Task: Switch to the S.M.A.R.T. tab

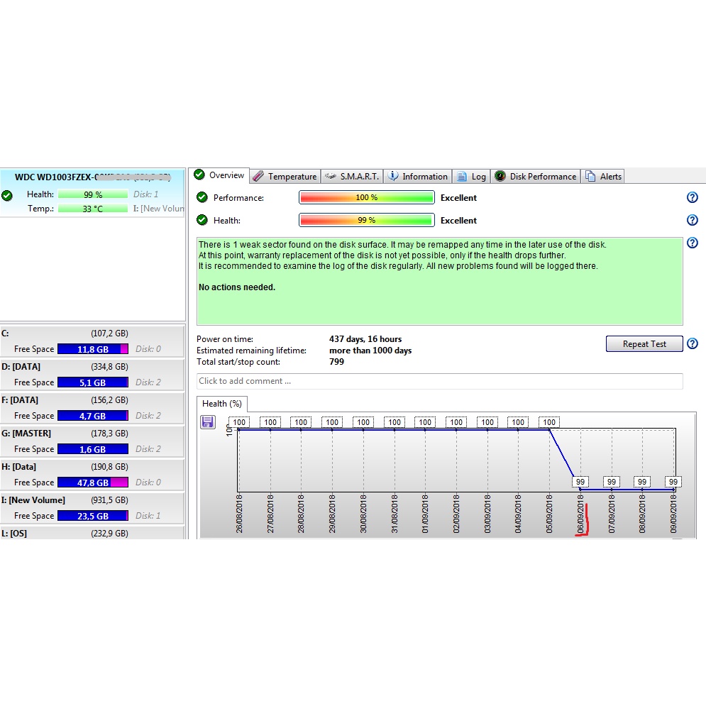Action: tap(351, 177)
